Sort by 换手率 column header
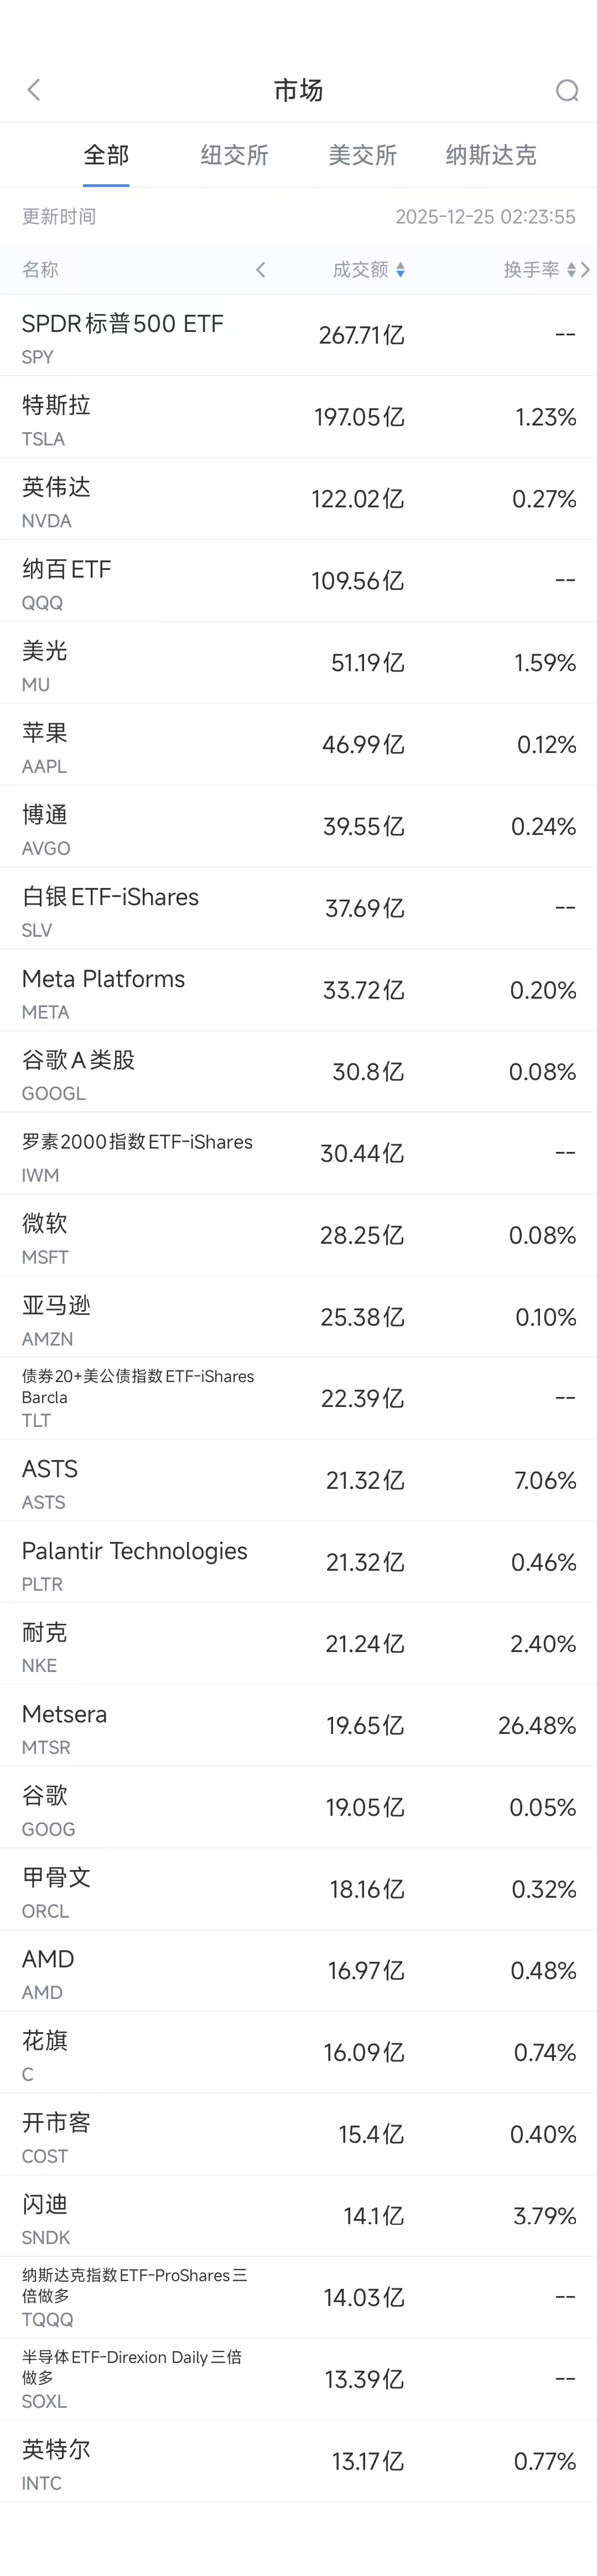The image size is (597, 2576). click(x=531, y=270)
